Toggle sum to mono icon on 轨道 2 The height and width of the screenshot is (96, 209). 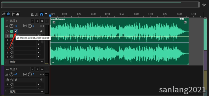pos(42,74)
